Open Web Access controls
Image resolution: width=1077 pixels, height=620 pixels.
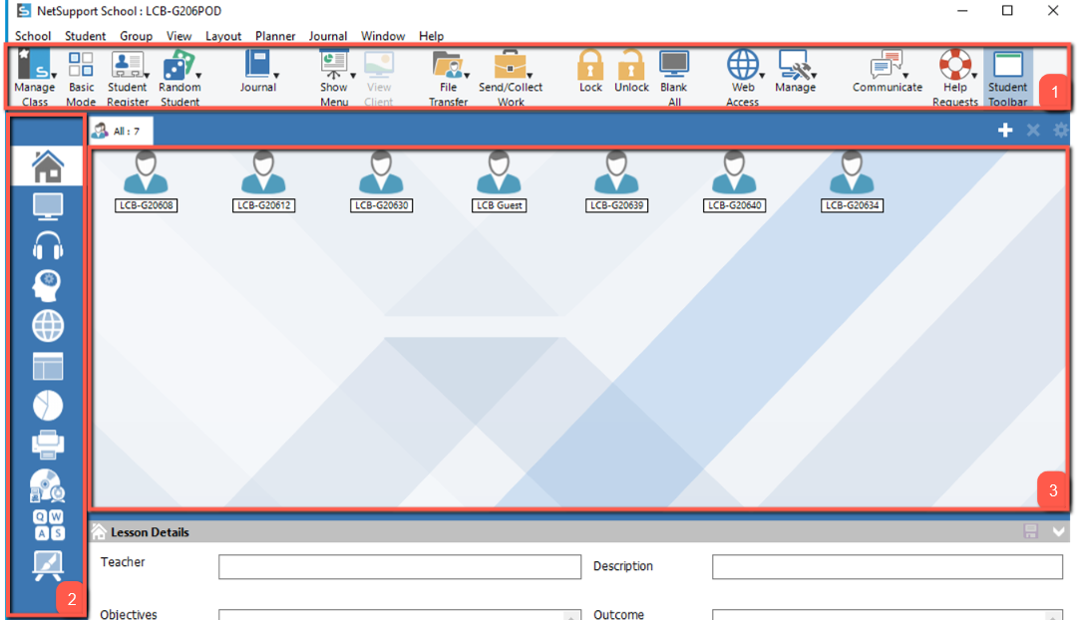pyautogui.click(x=743, y=79)
